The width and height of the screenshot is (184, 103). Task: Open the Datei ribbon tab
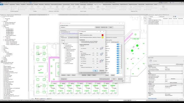(x=2, y=5)
